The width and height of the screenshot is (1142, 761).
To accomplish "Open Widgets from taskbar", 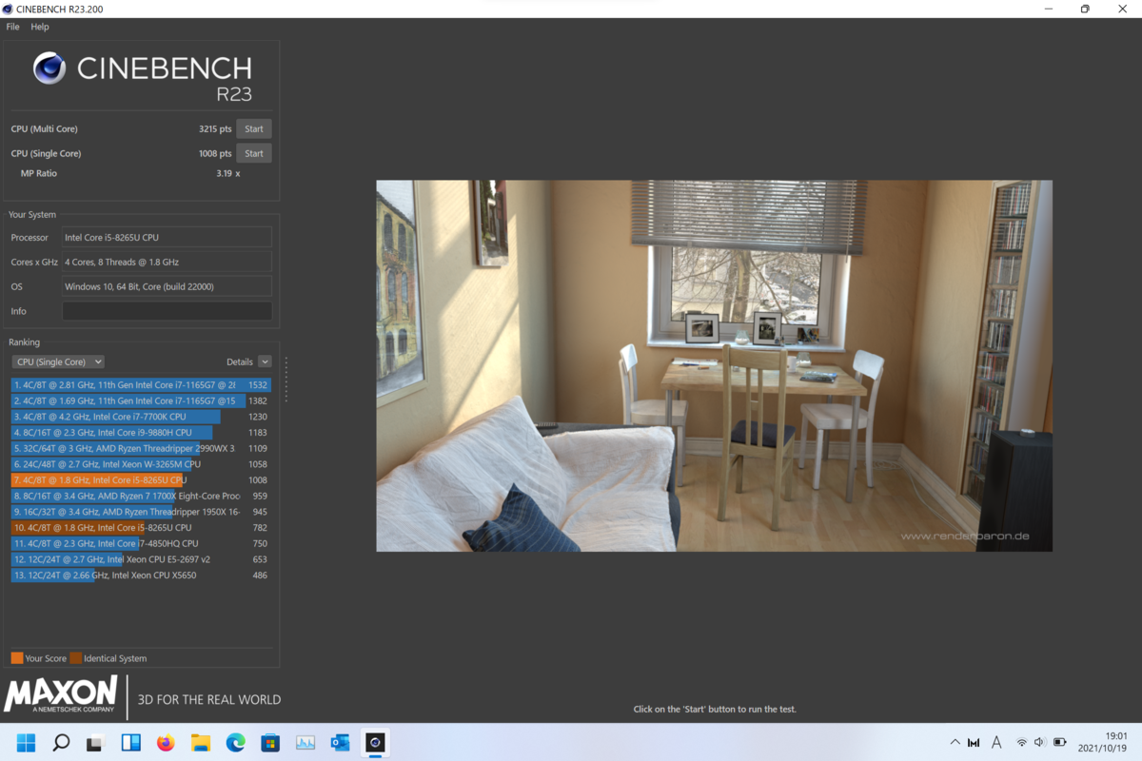I will (x=130, y=742).
